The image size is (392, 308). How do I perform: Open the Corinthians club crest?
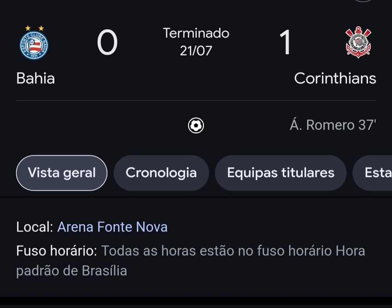358,42
